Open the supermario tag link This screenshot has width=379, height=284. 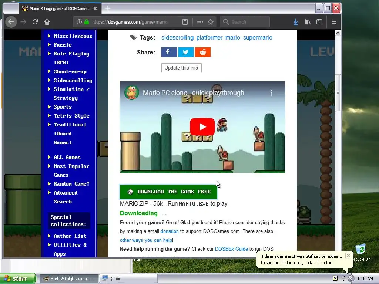pos(258,38)
